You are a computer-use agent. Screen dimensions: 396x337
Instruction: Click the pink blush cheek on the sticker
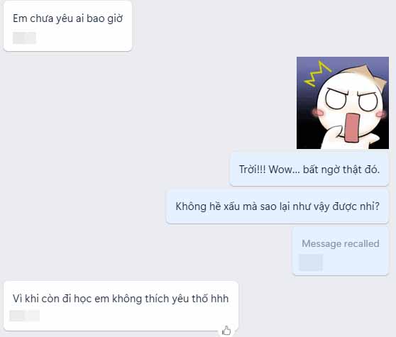click(x=317, y=112)
